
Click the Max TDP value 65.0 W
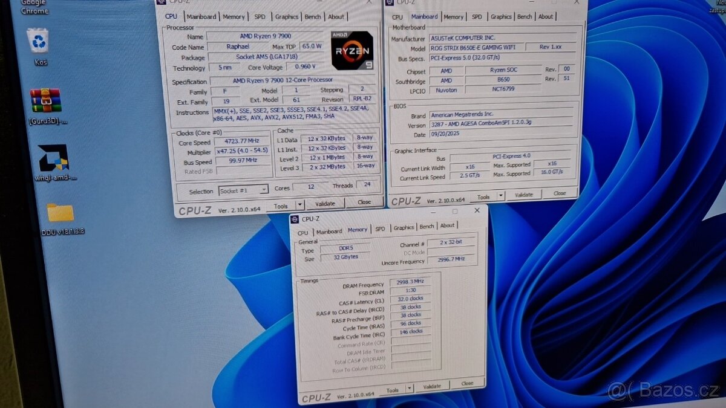[x=311, y=46]
